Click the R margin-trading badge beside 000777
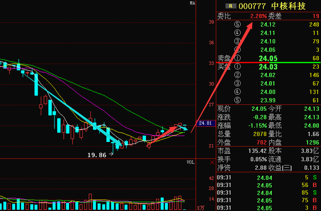Viewport: 321px width, 211px height. pos(231,6)
